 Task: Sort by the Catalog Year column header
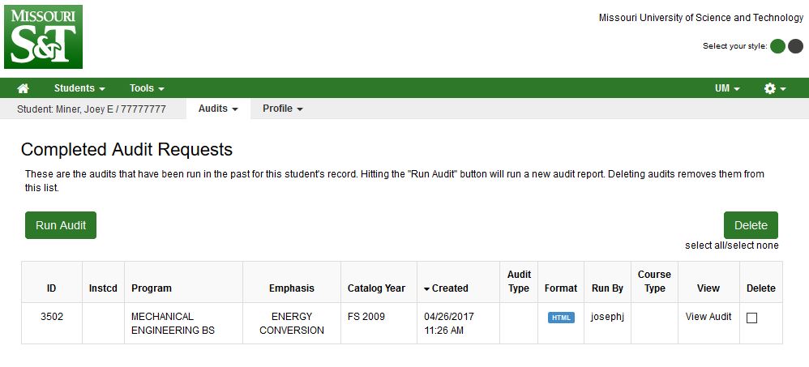376,288
